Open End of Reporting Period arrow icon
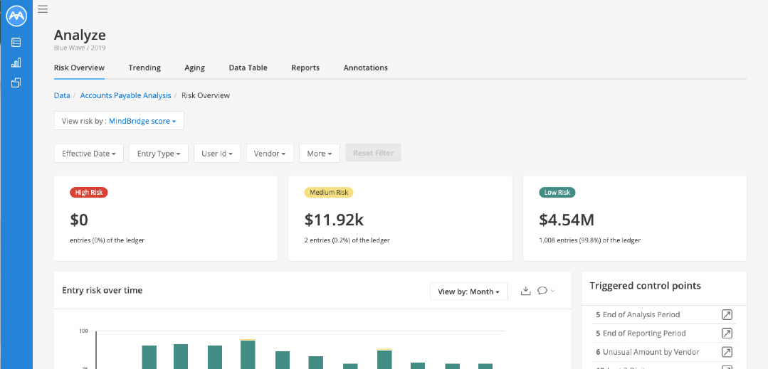The height and width of the screenshot is (369, 768). pos(727,333)
